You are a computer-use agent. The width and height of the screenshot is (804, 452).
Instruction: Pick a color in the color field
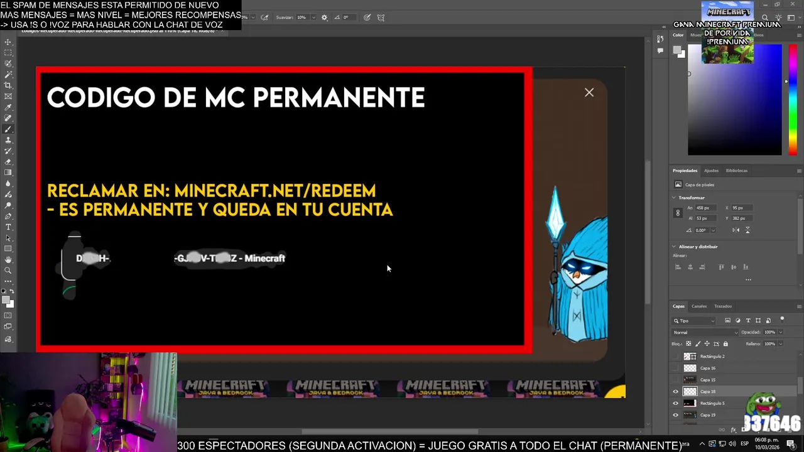(x=735, y=100)
